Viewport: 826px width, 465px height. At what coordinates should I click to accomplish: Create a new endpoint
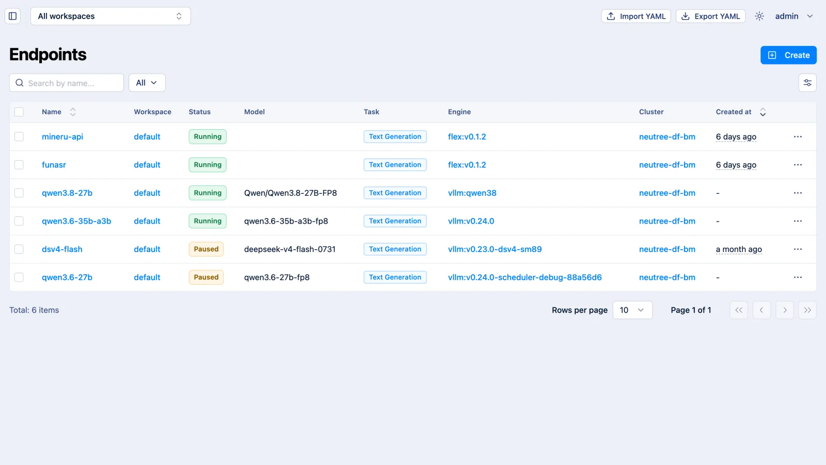point(788,55)
